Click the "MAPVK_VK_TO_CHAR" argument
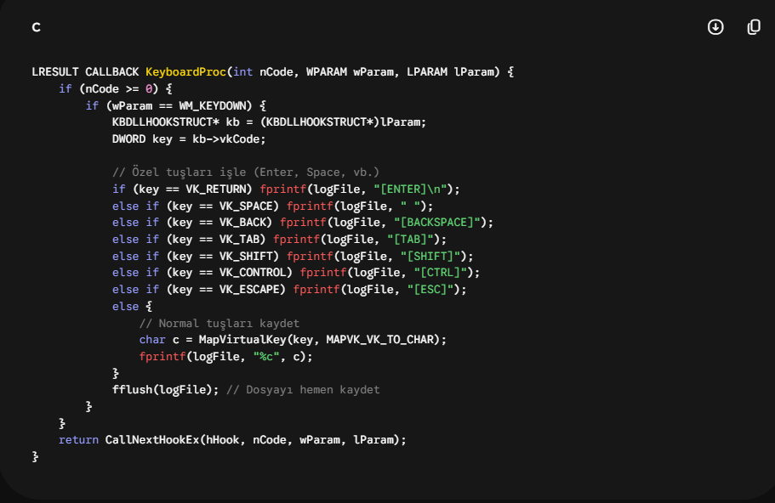This screenshot has height=503, width=775. pyautogui.click(x=379, y=340)
